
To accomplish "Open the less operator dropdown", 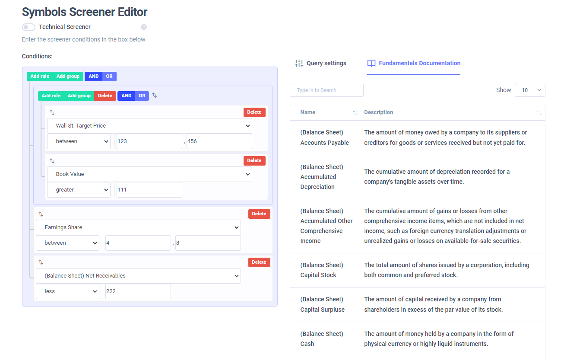I will click(x=67, y=291).
